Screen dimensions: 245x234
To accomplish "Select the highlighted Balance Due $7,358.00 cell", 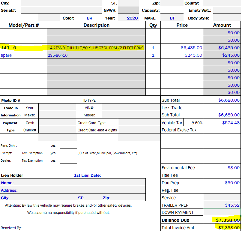I will pyautogui.click(x=222, y=220).
